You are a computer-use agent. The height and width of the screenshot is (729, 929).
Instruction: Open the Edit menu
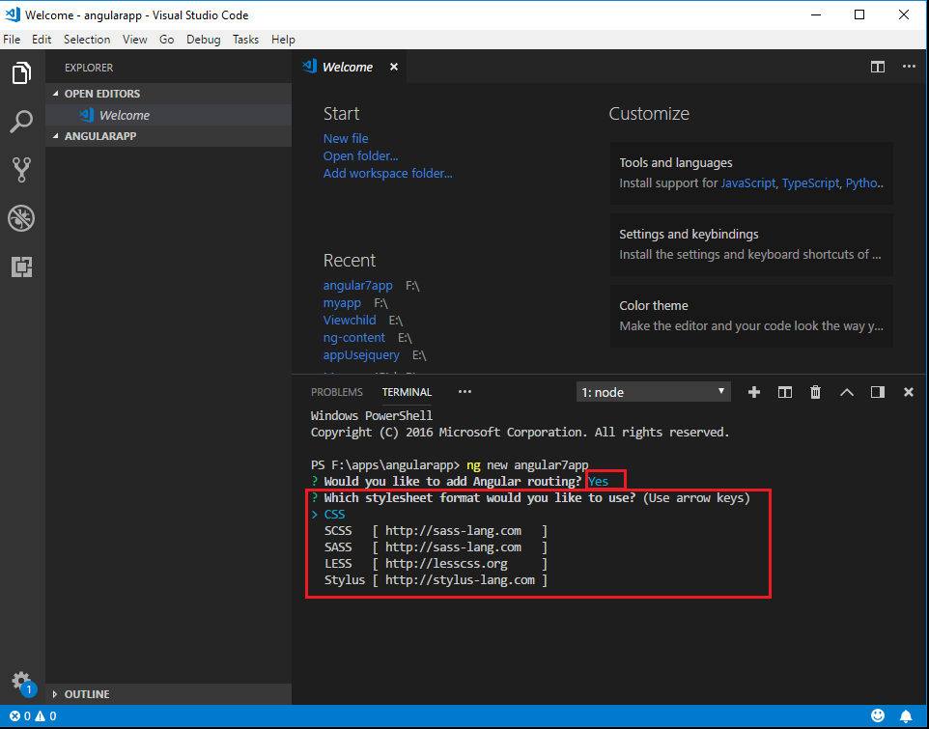pyautogui.click(x=42, y=39)
